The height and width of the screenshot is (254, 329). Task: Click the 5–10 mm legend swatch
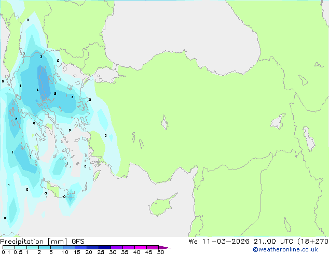tap(57, 247)
